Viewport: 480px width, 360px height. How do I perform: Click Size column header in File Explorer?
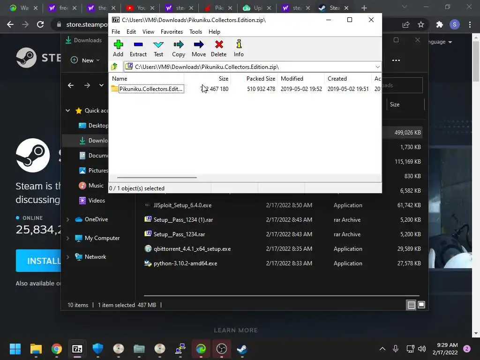coord(405,105)
